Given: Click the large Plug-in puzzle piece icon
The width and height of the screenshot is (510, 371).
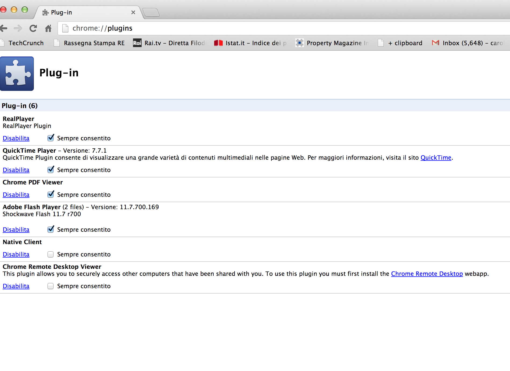Looking at the screenshot, I should (x=17, y=74).
